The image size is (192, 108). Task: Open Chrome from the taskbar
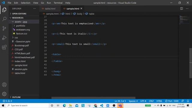tap(95, 105)
